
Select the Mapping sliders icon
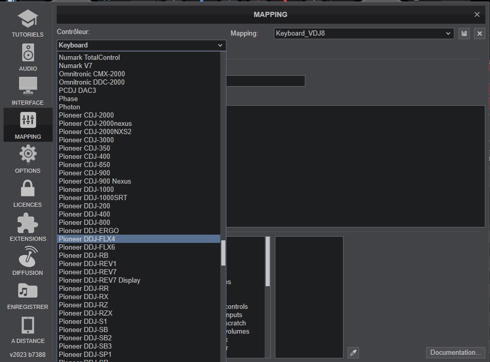pos(28,120)
